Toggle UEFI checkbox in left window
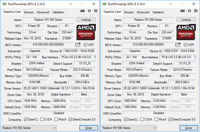This screenshot has width=200, height=132. click(x=86, y=45)
